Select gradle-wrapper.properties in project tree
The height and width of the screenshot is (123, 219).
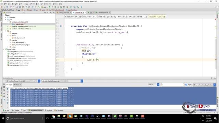pyautogui.click(x=21, y=56)
